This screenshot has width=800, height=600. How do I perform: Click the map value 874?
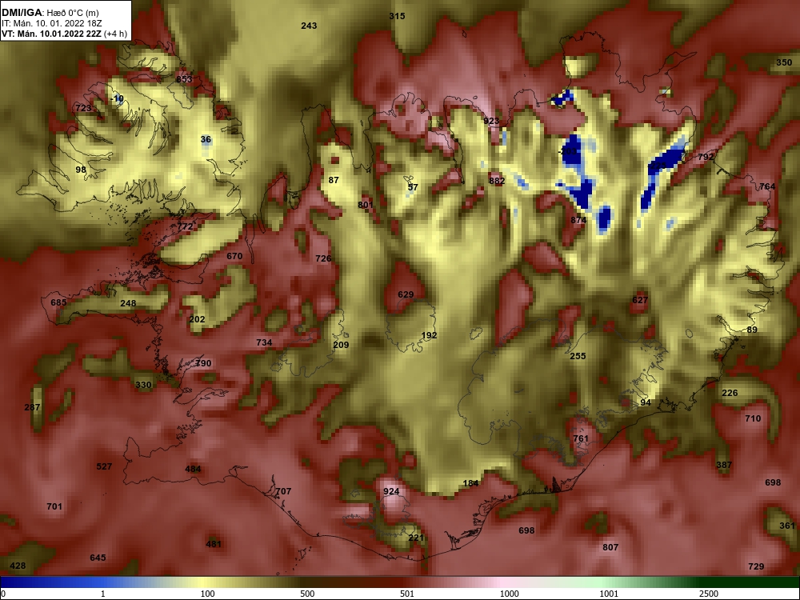pyautogui.click(x=578, y=220)
